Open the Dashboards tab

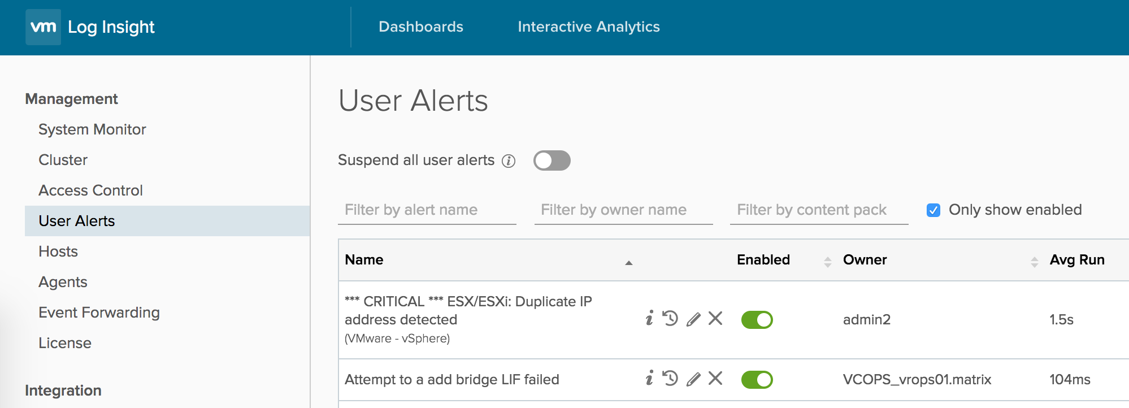pos(421,27)
